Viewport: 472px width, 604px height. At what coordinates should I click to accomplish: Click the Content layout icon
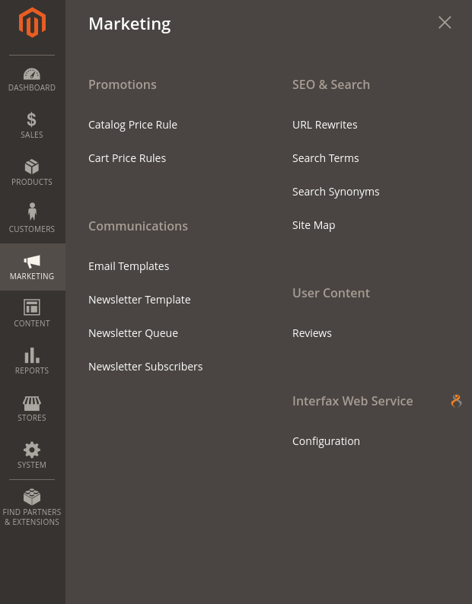point(32,307)
